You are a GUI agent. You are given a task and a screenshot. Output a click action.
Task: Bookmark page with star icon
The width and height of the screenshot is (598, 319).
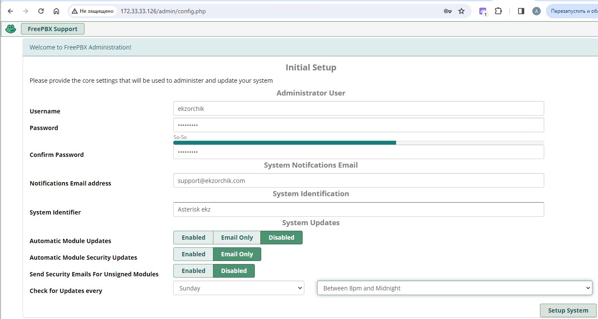pos(461,11)
